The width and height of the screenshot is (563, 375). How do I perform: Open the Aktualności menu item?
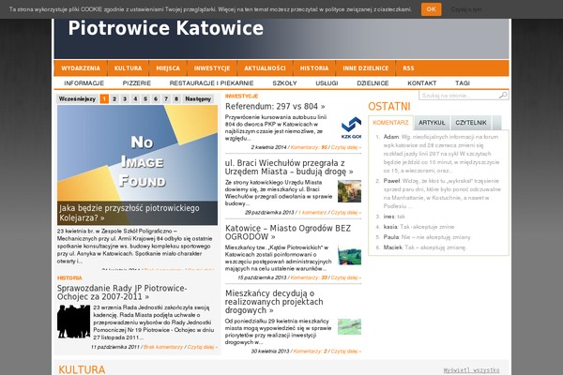[x=265, y=68]
